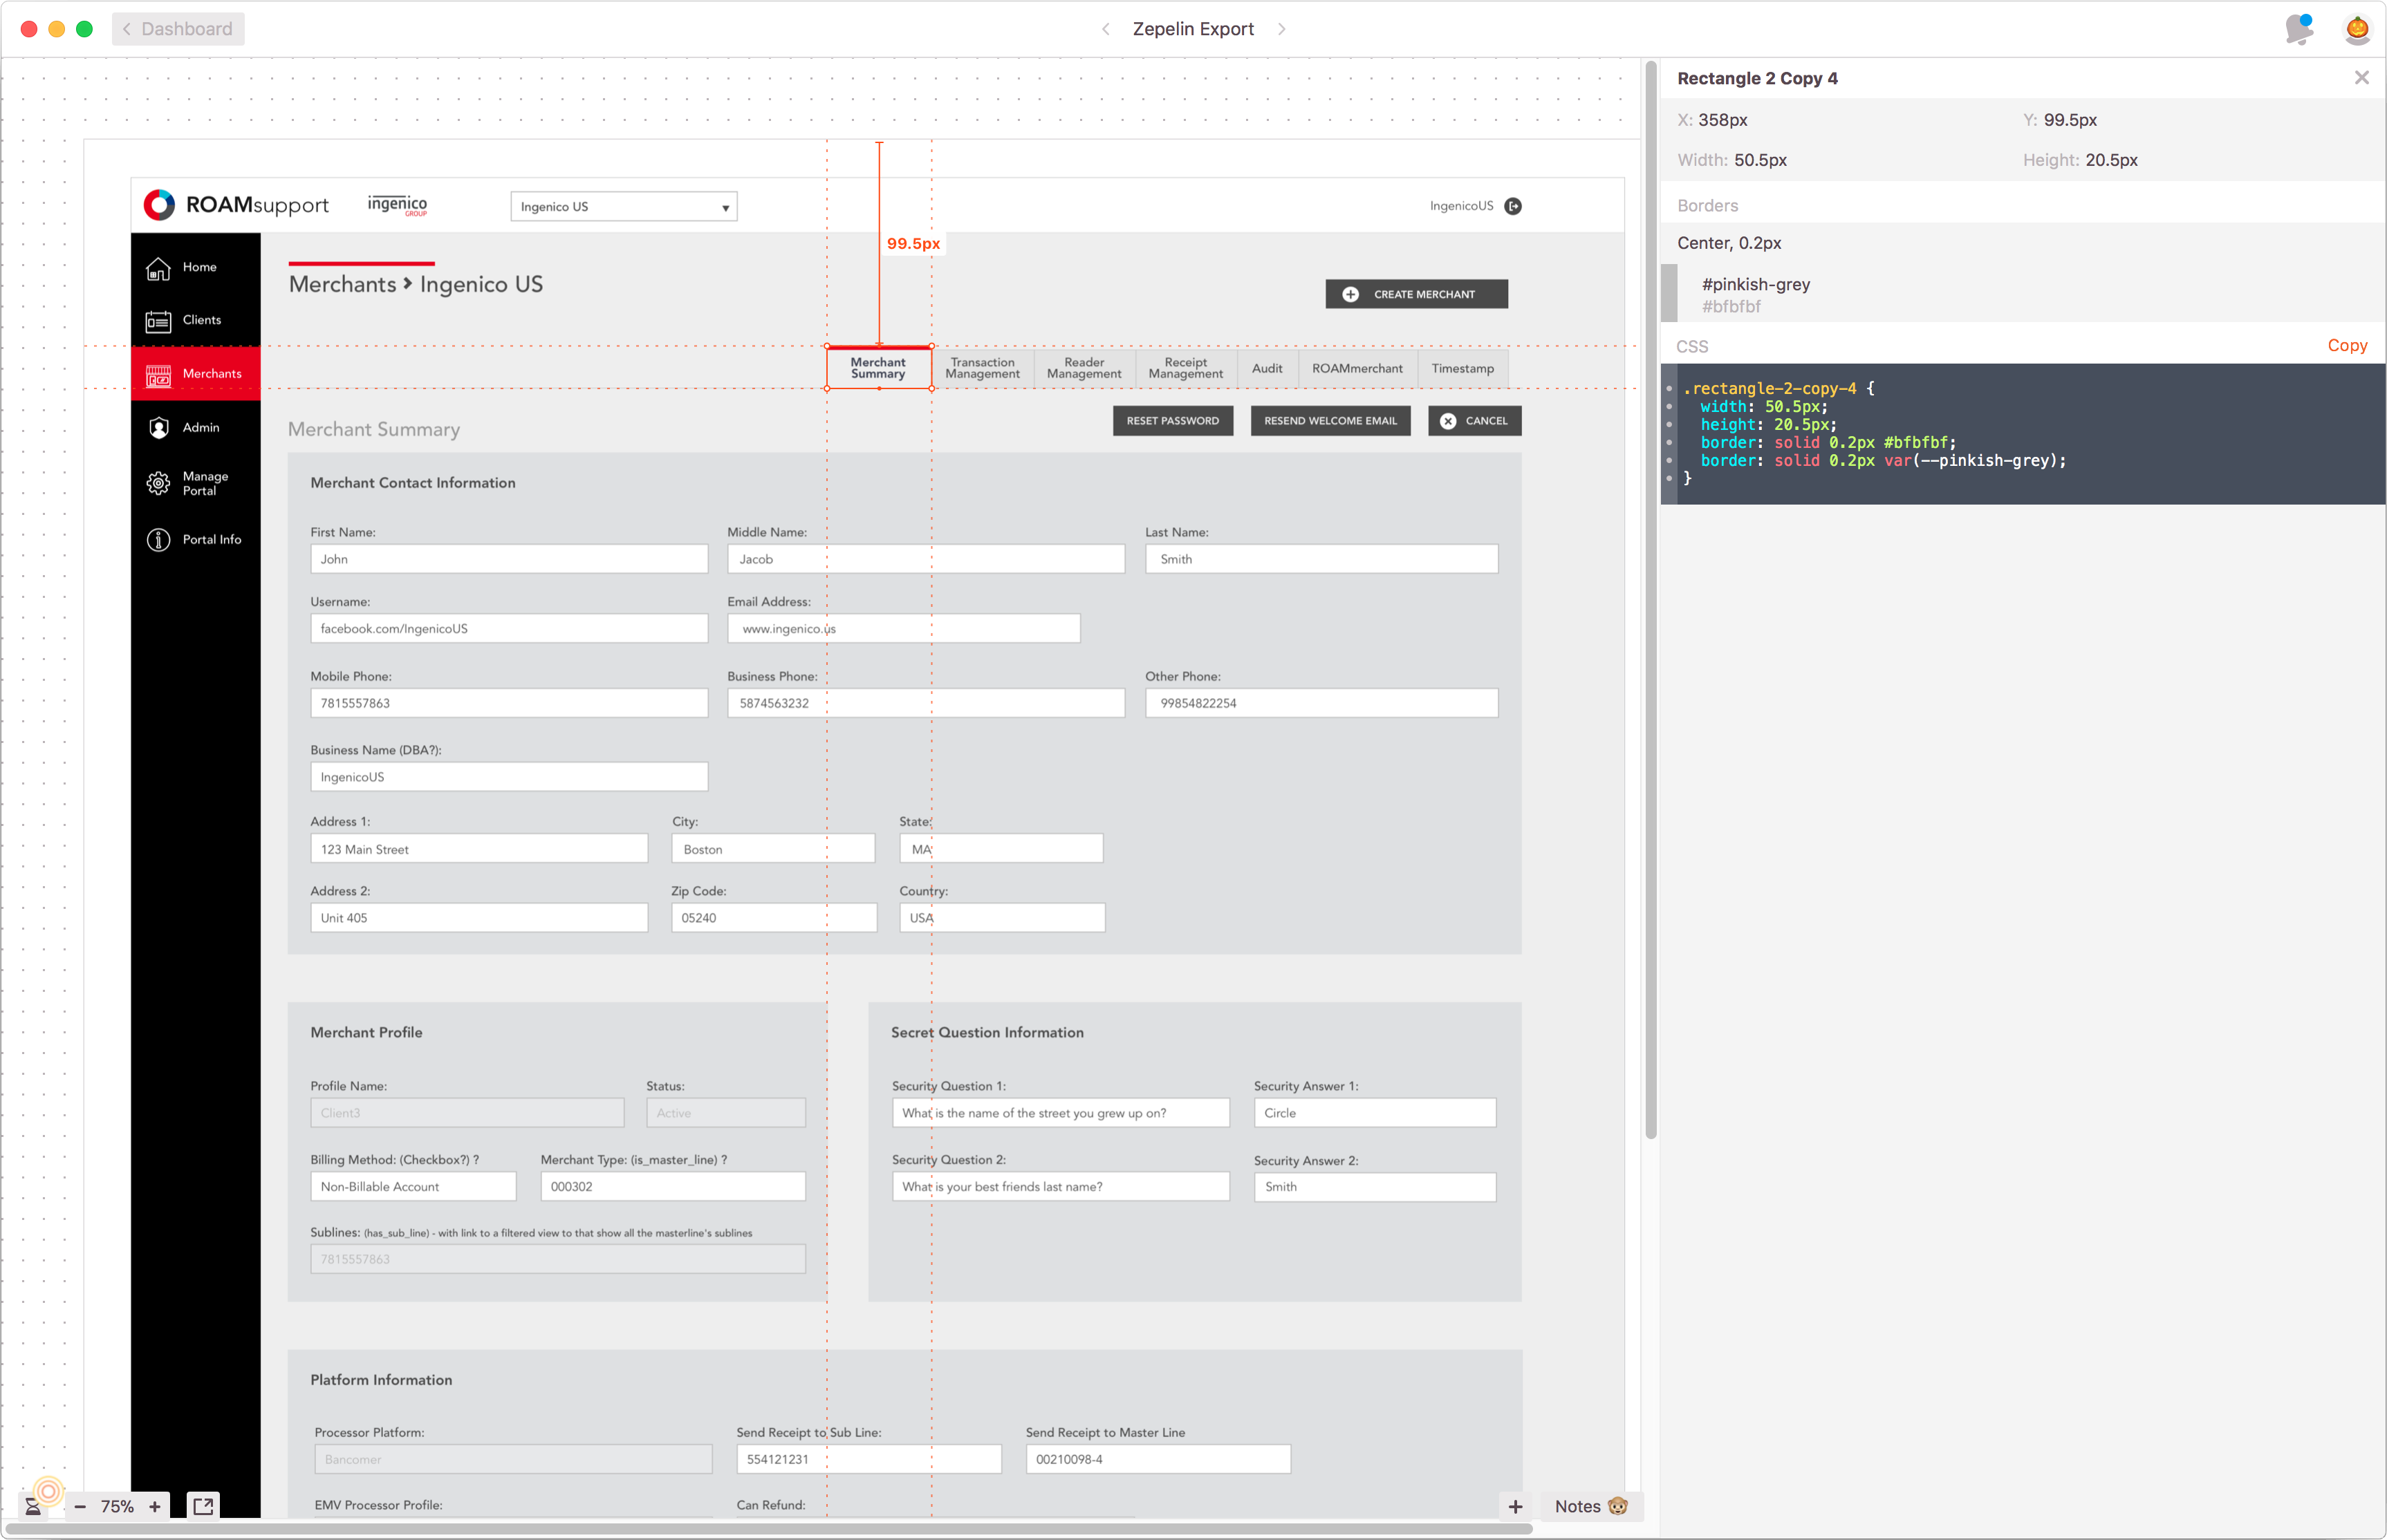This screenshot has width=2387, height=1540.
Task: Click the #bfbfbf hex color value
Action: pos(1731,307)
